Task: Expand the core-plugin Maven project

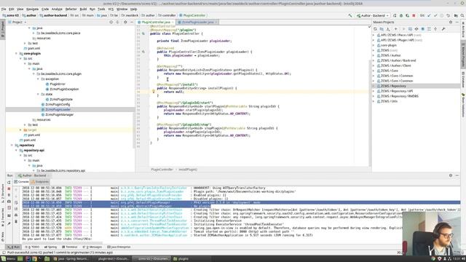Action: pos(374,45)
